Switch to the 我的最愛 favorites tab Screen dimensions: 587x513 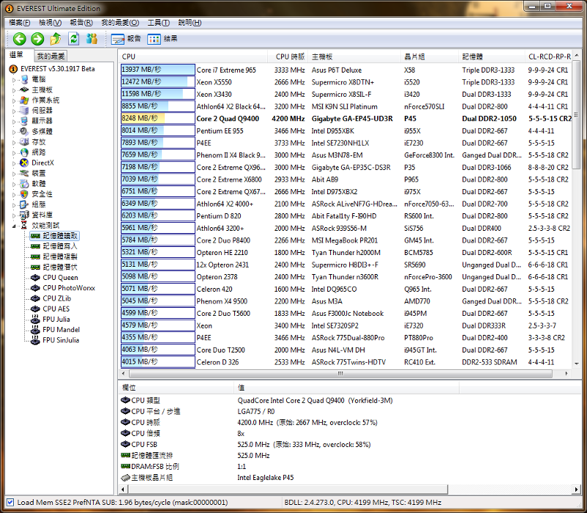(51, 56)
